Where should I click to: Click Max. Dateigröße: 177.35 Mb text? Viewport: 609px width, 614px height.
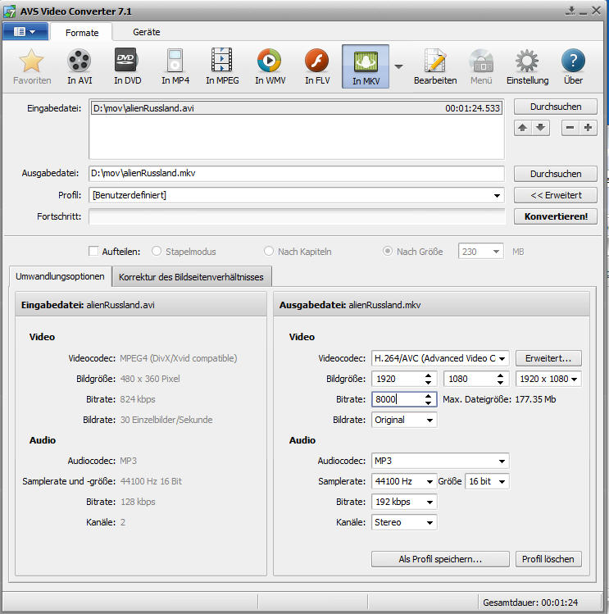(499, 399)
